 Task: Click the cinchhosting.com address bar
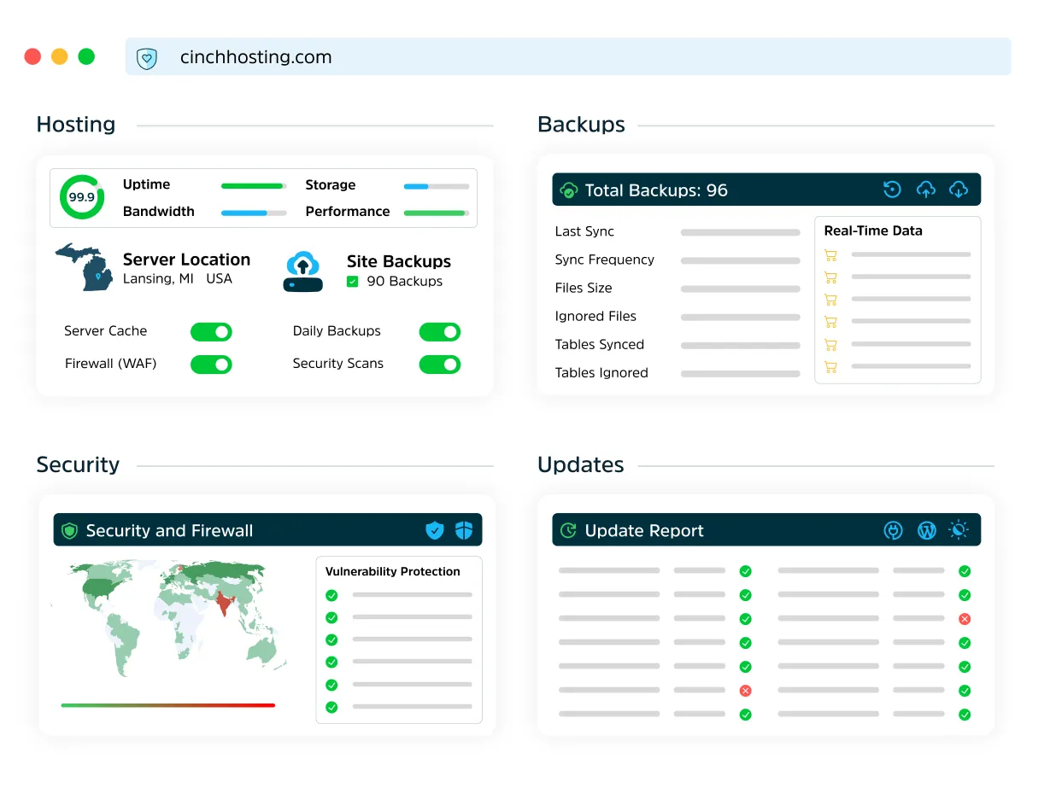(568, 57)
